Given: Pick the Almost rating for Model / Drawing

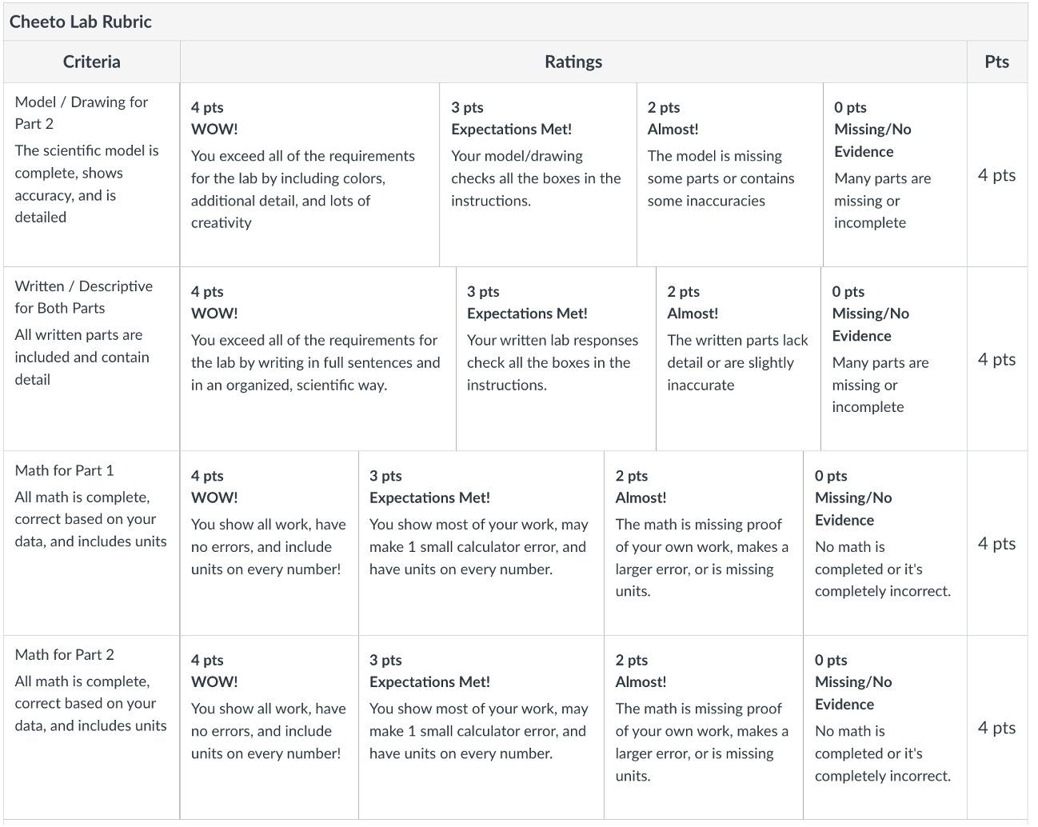Looking at the screenshot, I should [x=729, y=174].
